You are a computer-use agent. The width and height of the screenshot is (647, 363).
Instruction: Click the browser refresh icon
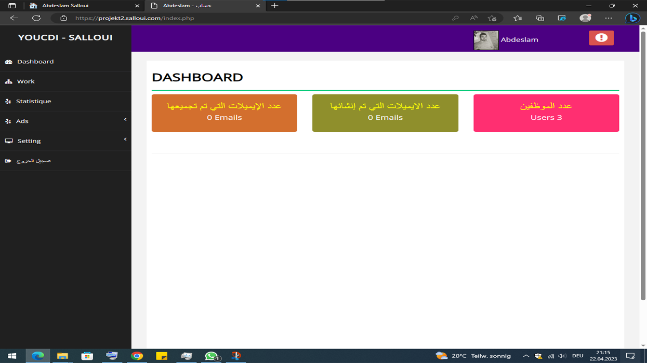tap(36, 18)
